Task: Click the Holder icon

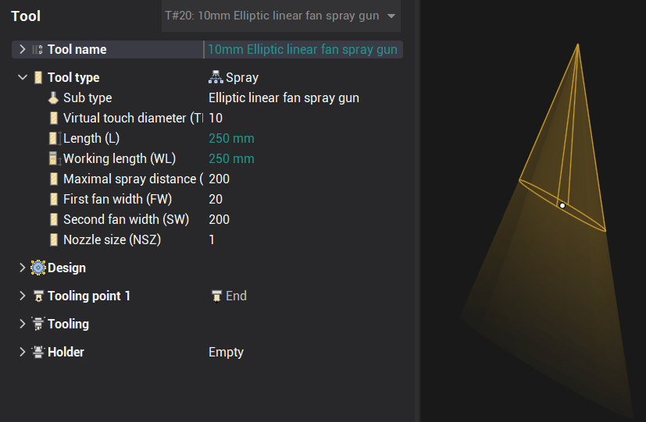Action: [37, 353]
